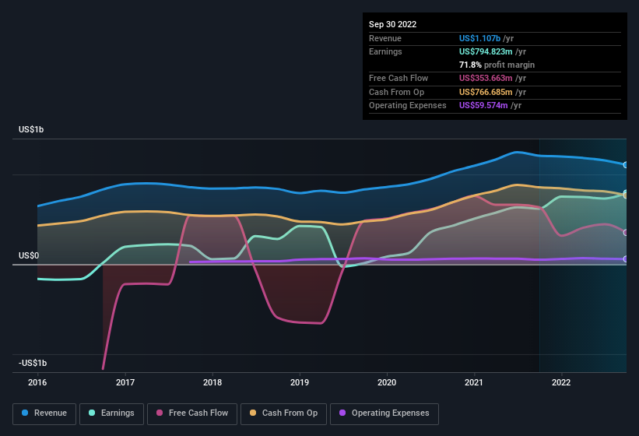Viewport: 639px width, 436px height.
Task: Click the 2020 x-axis label
Action: pos(387,382)
